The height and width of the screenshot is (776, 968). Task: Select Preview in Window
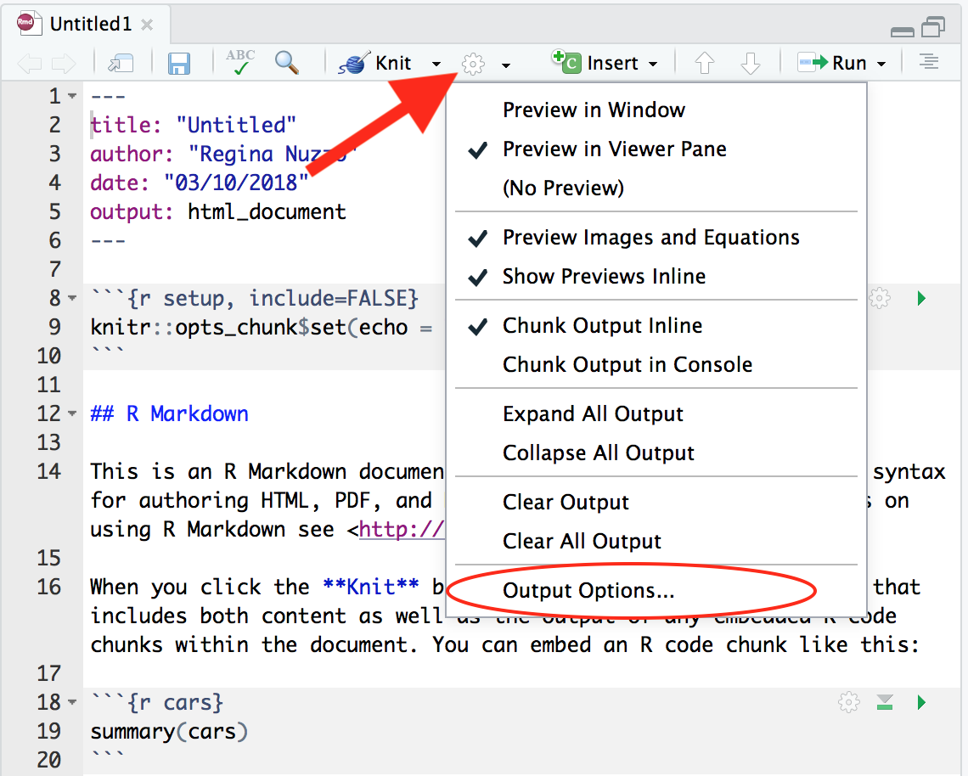click(x=656, y=110)
